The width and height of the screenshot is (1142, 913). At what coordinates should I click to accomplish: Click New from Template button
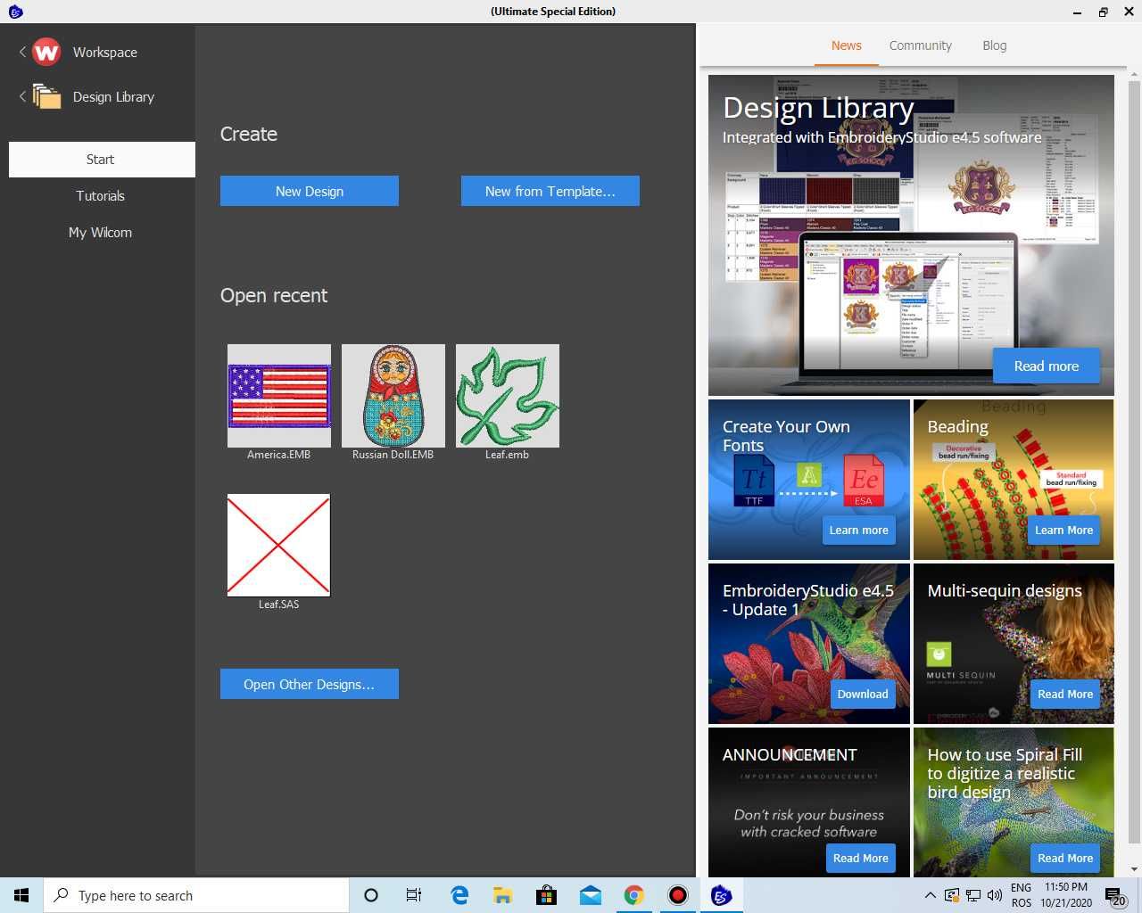550,191
